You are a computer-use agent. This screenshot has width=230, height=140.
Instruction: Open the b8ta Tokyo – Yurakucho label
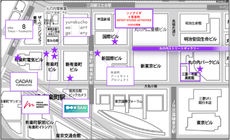(19, 29)
